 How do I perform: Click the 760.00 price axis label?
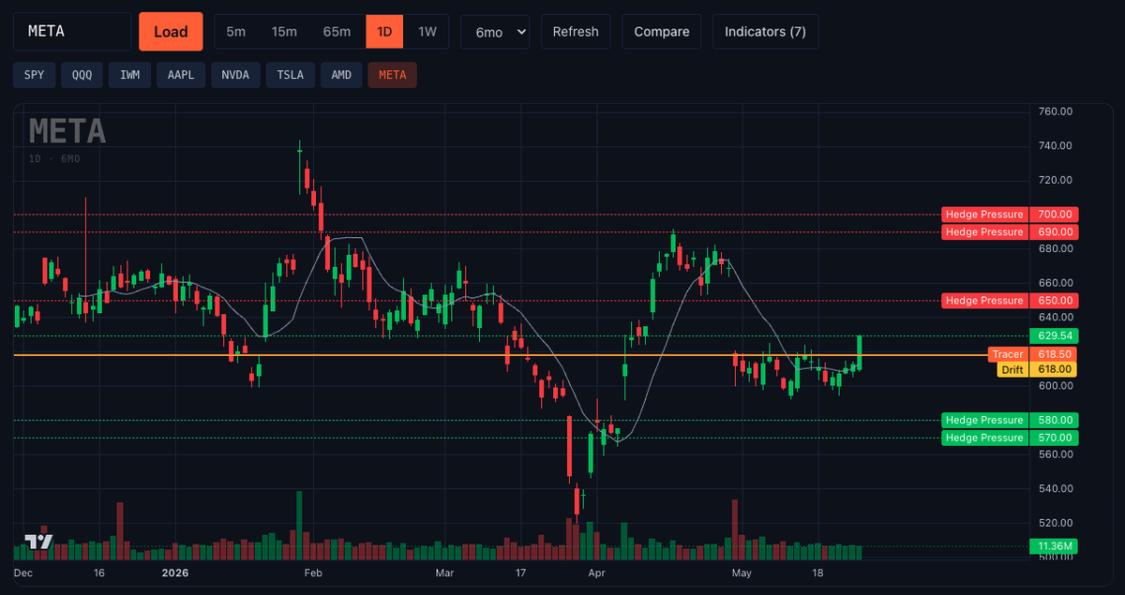(1056, 112)
